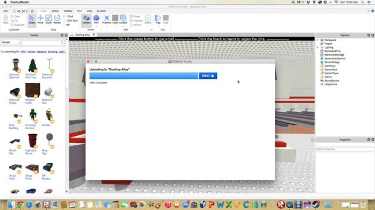Click the Building search suggestion link
The width and height of the screenshot is (375, 210).
[x=53, y=52]
